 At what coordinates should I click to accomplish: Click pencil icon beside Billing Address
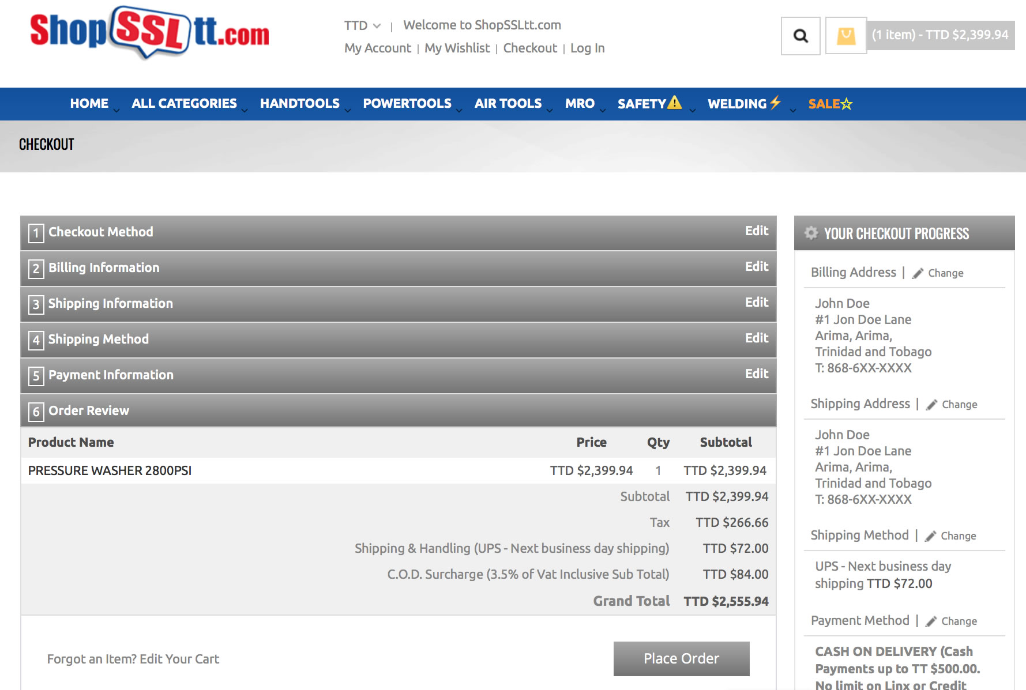[x=918, y=273]
